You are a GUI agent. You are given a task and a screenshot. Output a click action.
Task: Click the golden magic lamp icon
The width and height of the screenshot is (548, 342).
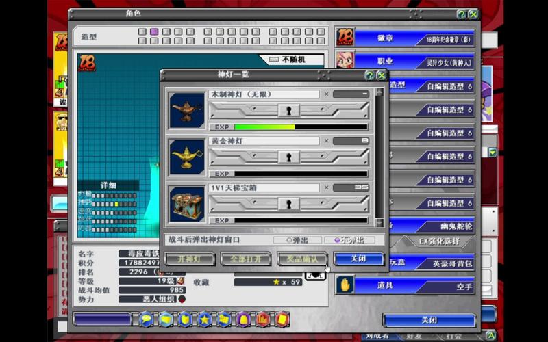(186, 157)
